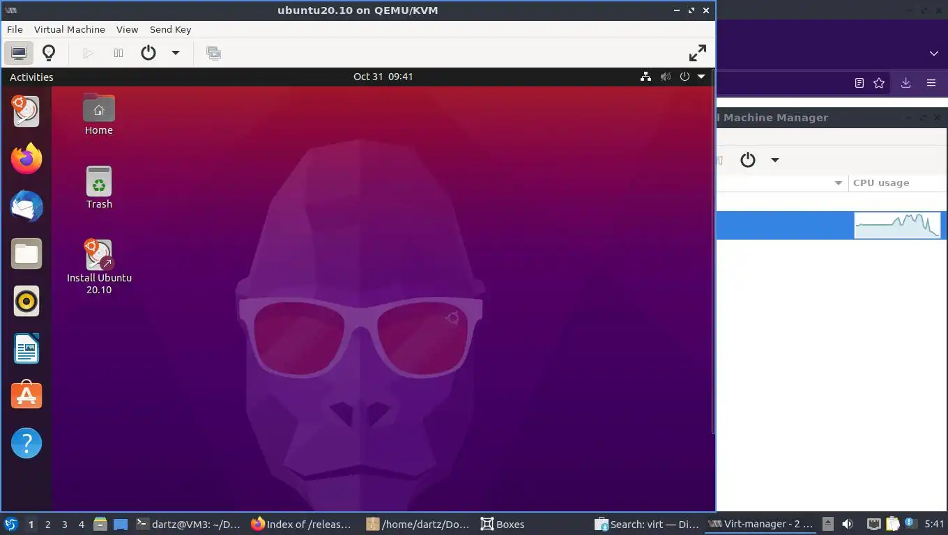The width and height of the screenshot is (948, 535).
Task: Open the host tray clipboard manager icon
Action: pyautogui.click(x=893, y=524)
